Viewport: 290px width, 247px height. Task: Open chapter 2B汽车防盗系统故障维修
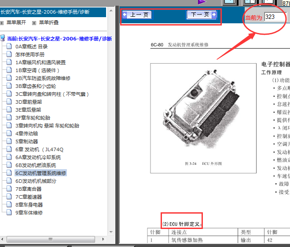[43, 78]
